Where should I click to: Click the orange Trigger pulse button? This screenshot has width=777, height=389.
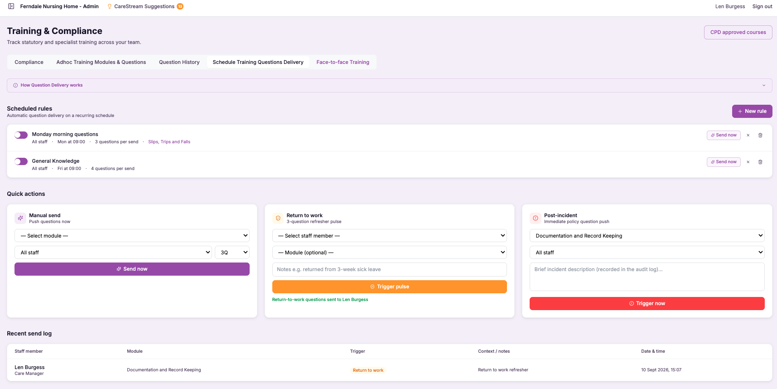tap(389, 287)
